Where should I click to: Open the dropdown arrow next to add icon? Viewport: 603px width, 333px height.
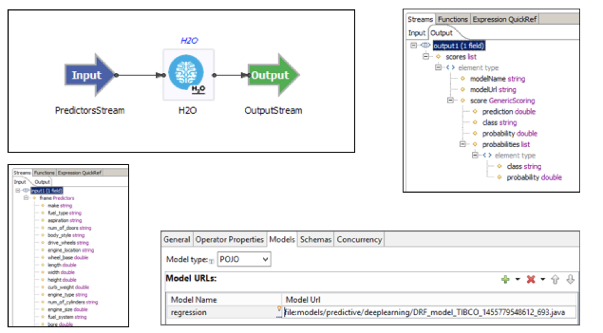517,280
